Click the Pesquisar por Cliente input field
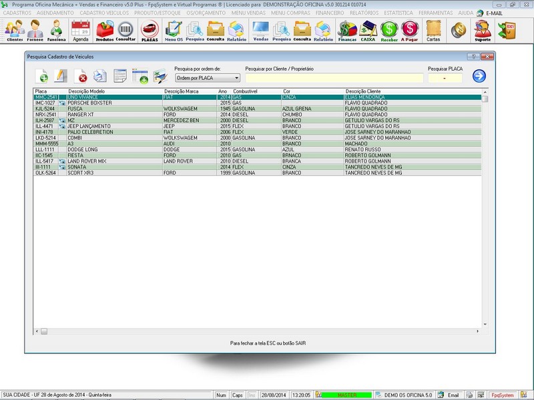Screen dimensions: 534x400 [x=334, y=78]
